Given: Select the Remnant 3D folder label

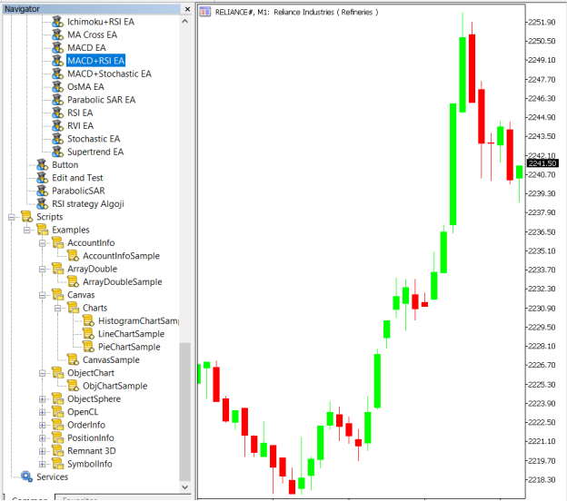Looking at the screenshot, I should coord(92,451).
